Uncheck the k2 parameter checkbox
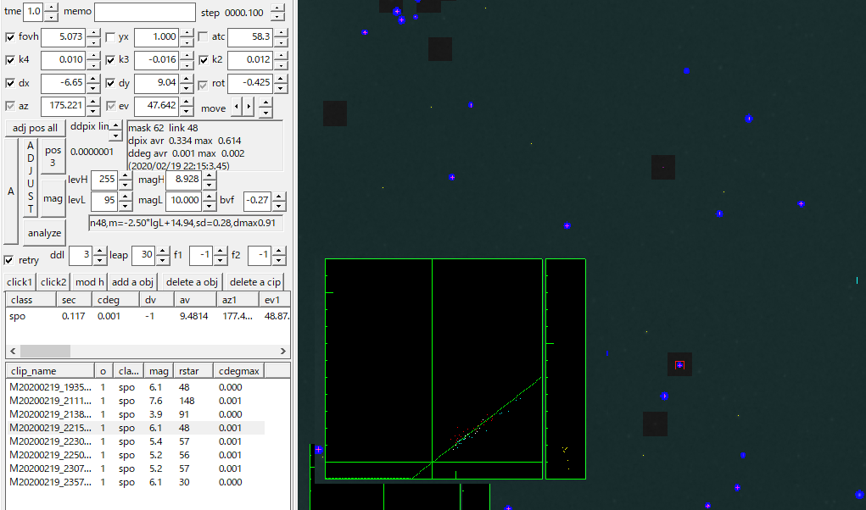This screenshot has width=866, height=510. click(x=204, y=60)
